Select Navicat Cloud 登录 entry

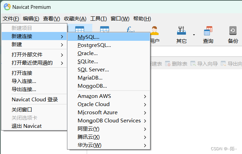pos(34,99)
